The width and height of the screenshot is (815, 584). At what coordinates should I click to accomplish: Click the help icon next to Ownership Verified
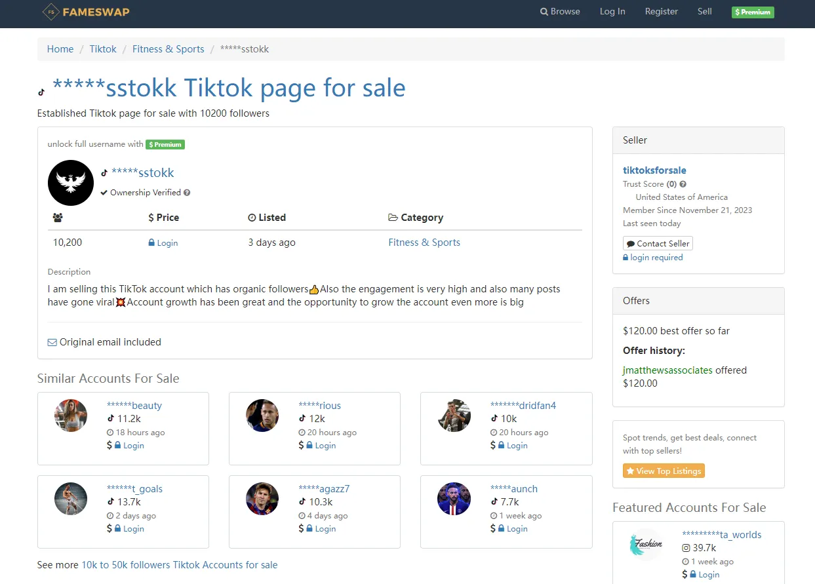pyautogui.click(x=187, y=193)
